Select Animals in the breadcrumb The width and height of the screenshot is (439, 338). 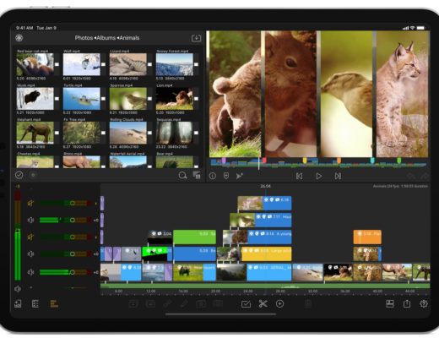[129, 38]
